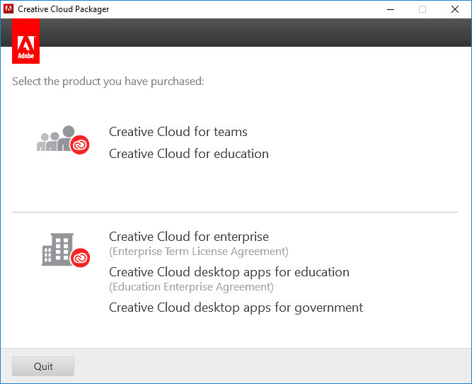
Task: Select Creative Cloud for teams
Action: pos(178,132)
